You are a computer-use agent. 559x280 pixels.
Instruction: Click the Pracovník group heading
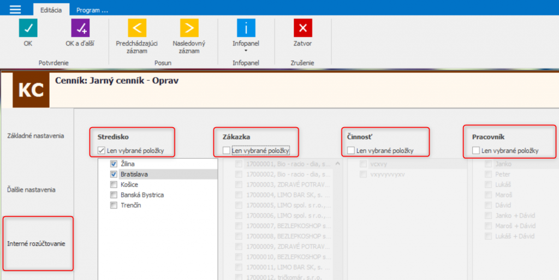tap(489, 137)
